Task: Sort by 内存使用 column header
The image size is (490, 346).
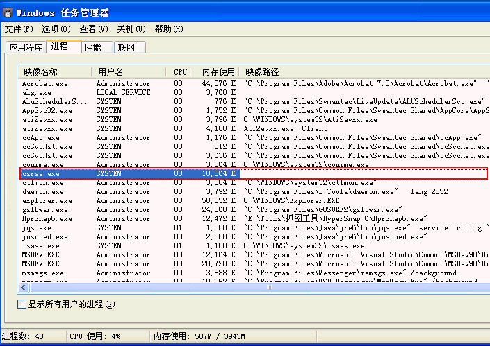Action: pos(215,72)
